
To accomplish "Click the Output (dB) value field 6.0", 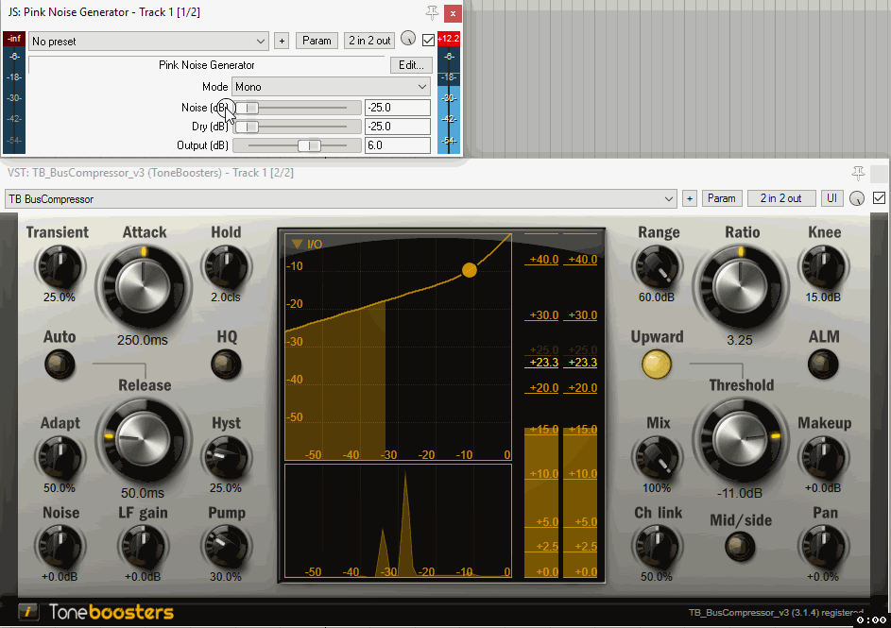I will (397, 145).
